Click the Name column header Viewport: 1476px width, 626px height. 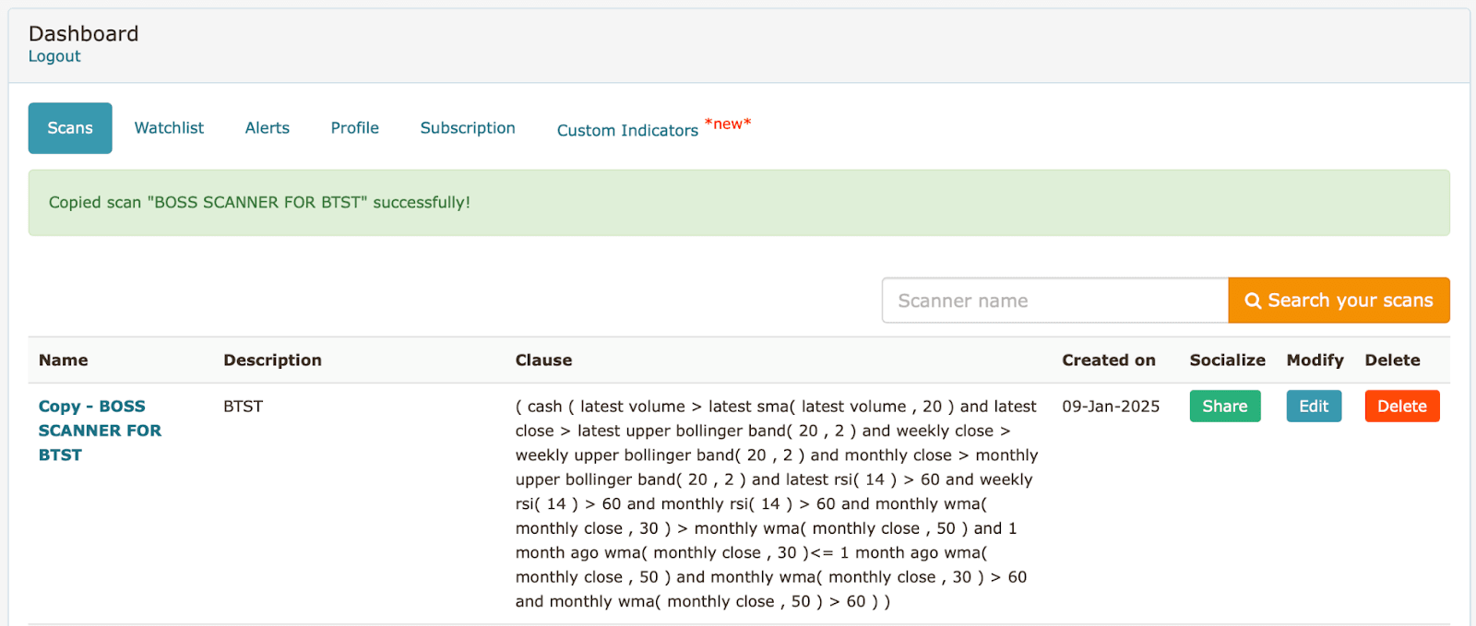[x=64, y=360]
